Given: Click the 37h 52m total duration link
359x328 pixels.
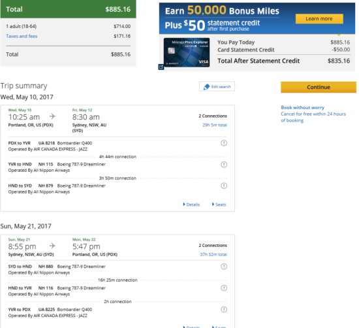Looking at the screenshot, I should tap(213, 254).
